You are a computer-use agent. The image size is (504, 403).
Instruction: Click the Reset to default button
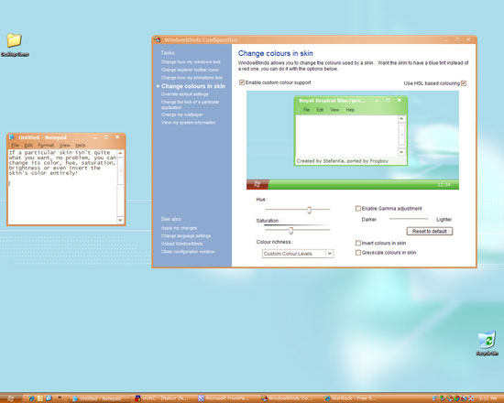pyautogui.click(x=430, y=231)
